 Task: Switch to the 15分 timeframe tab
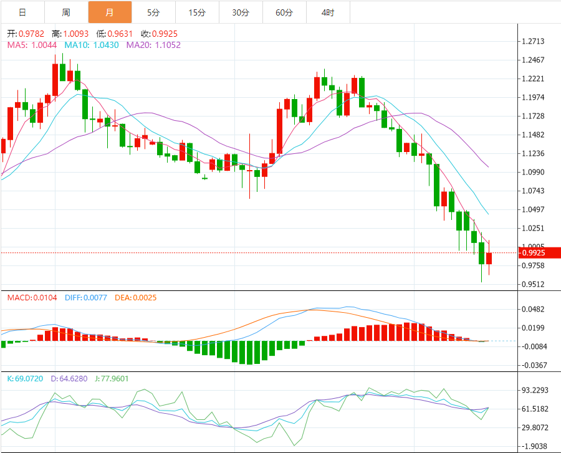[x=197, y=12]
